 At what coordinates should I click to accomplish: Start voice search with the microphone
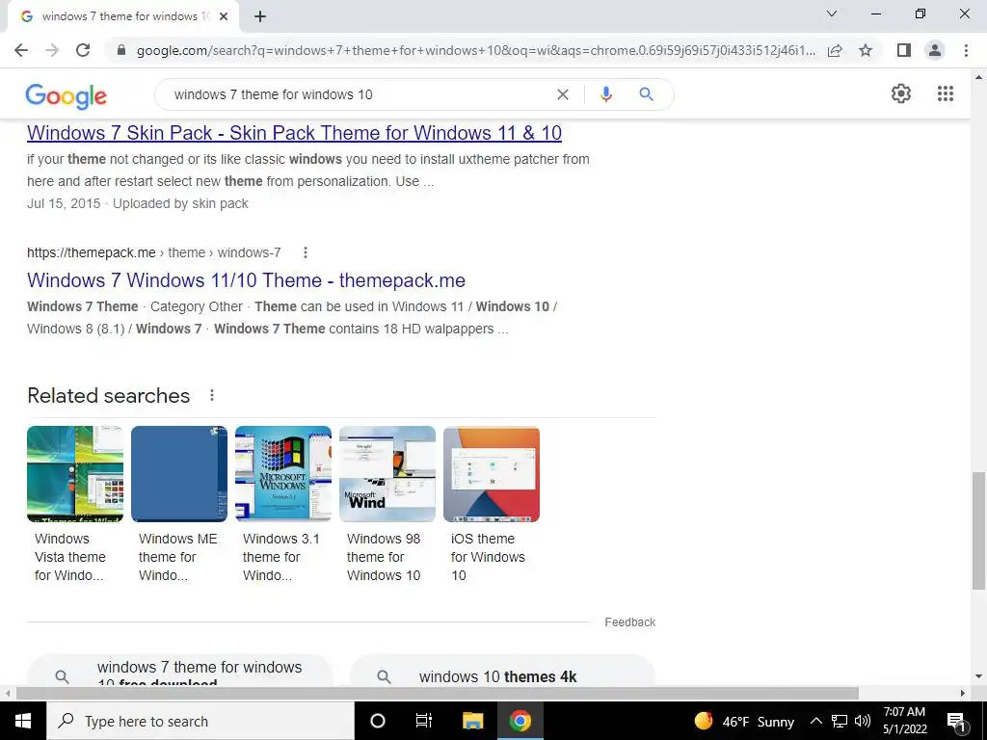click(605, 94)
